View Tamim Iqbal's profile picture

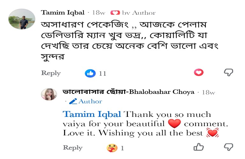tap(22, 19)
